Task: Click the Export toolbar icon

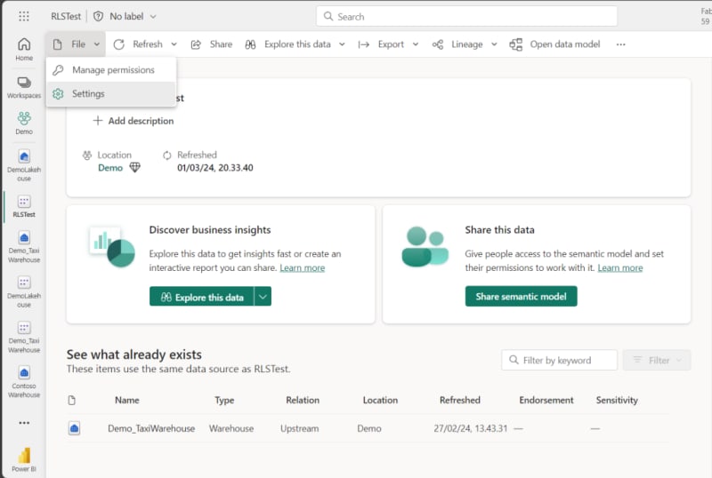Action: (x=363, y=44)
